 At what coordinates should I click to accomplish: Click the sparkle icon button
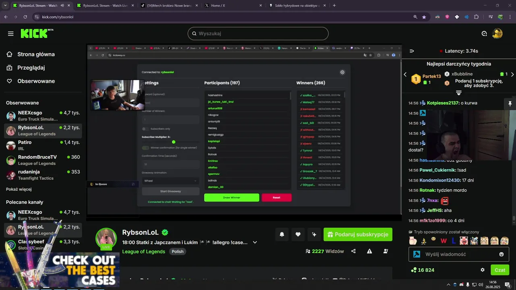[x=314, y=234]
